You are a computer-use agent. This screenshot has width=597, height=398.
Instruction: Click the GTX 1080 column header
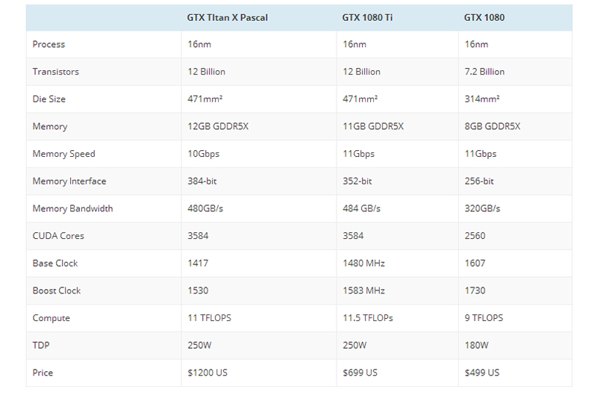(x=484, y=17)
